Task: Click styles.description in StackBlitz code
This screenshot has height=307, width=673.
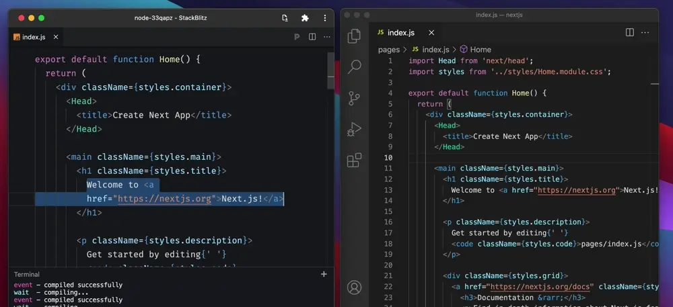Action: 196,240
